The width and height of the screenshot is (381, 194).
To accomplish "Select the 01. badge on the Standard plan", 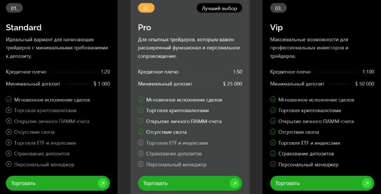I will click(14, 8).
